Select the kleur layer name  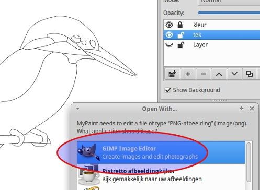coord(199,25)
